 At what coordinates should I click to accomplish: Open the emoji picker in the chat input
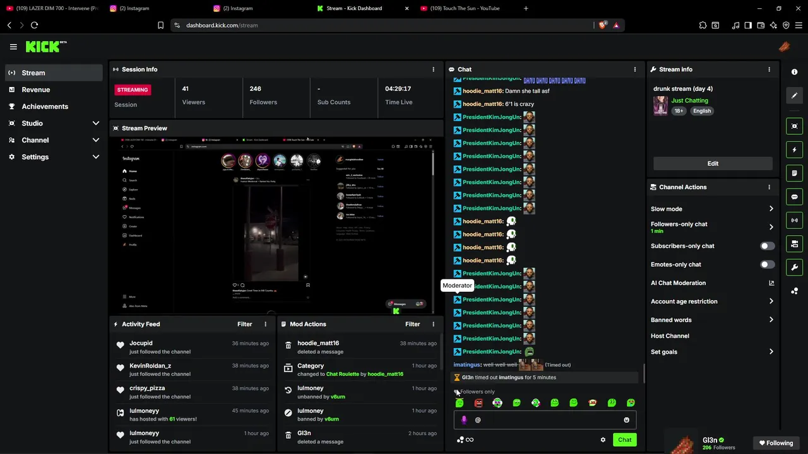[x=626, y=420]
